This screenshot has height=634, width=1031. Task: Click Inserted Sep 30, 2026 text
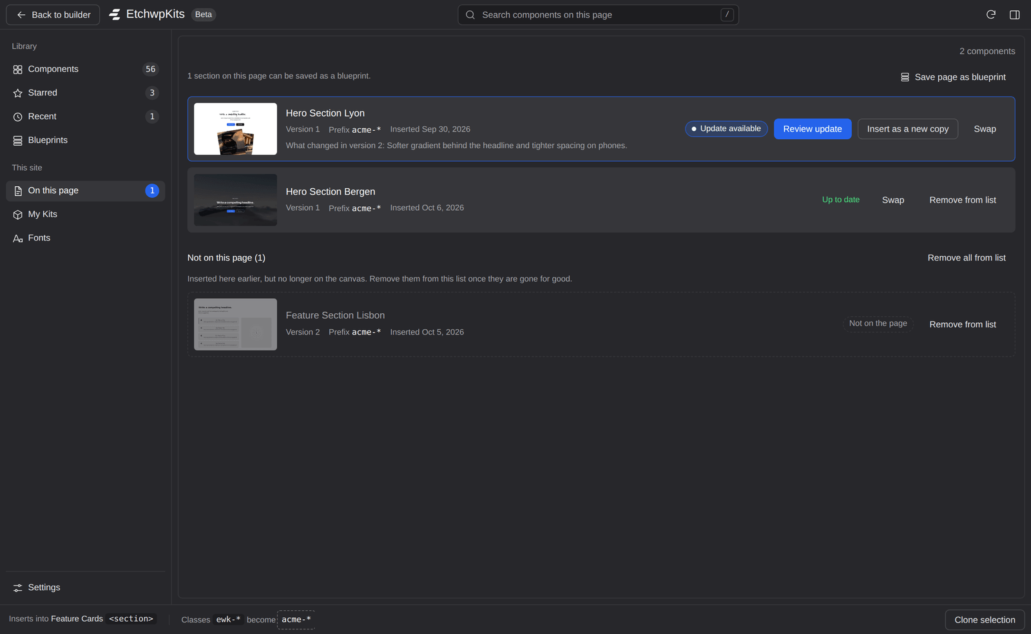pos(430,130)
